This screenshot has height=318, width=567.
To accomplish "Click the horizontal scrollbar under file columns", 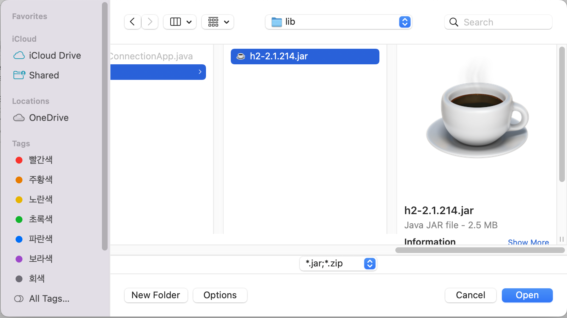I will [480, 250].
